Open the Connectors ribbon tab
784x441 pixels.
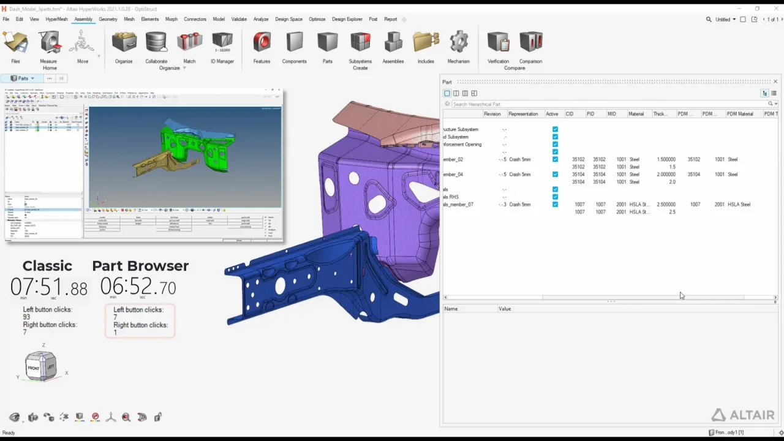pos(195,19)
